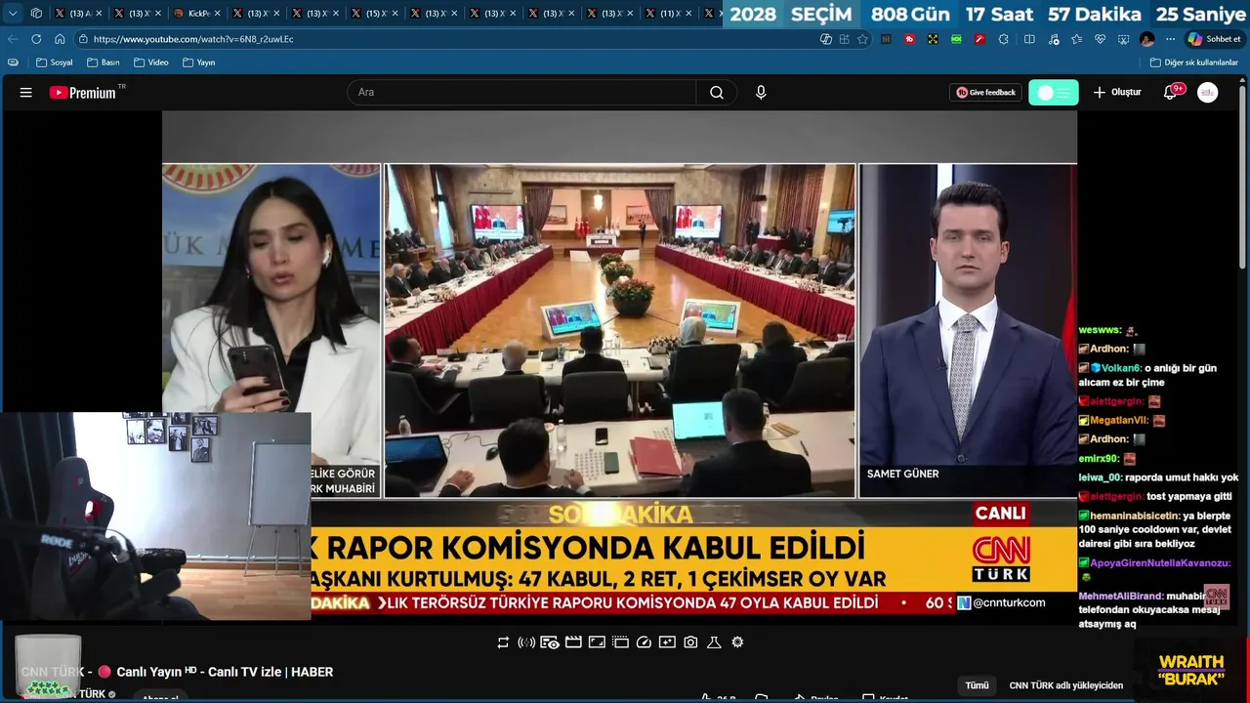Switch to the (11) X browser tab
The height and width of the screenshot is (703, 1250).
click(668, 14)
